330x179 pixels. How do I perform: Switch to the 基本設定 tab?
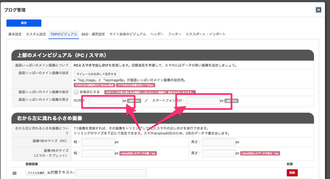tap(15, 34)
